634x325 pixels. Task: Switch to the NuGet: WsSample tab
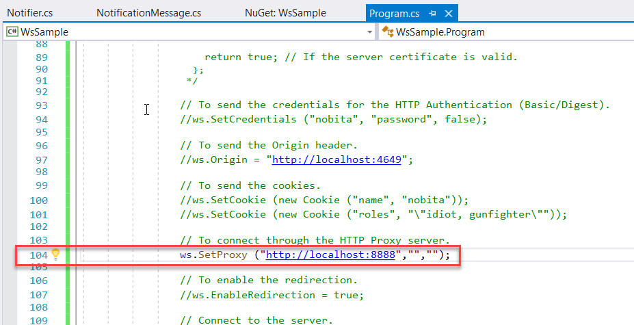click(x=285, y=13)
